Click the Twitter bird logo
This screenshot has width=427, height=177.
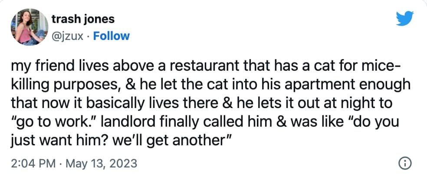[406, 19]
